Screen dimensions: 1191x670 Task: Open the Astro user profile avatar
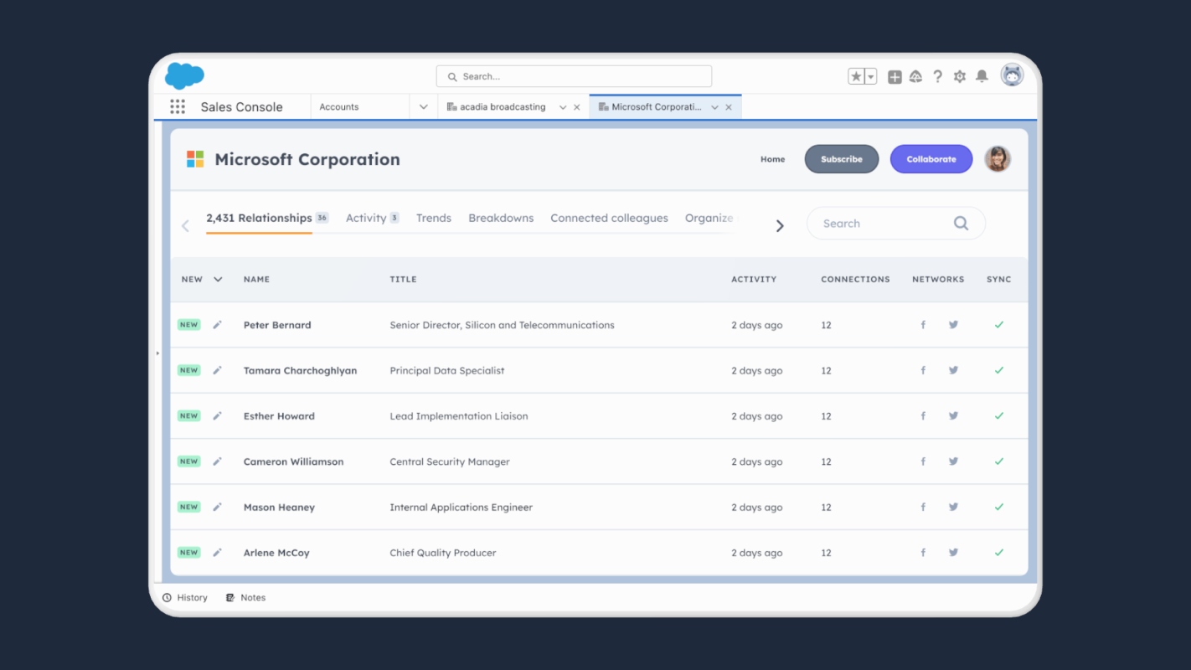1013,75
